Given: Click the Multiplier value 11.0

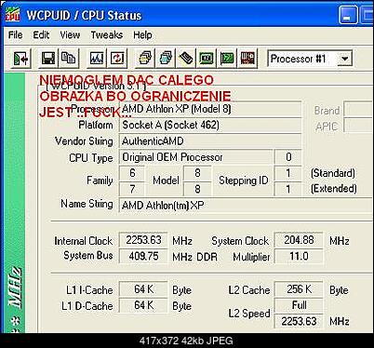Looking at the screenshot, I should [299, 256].
